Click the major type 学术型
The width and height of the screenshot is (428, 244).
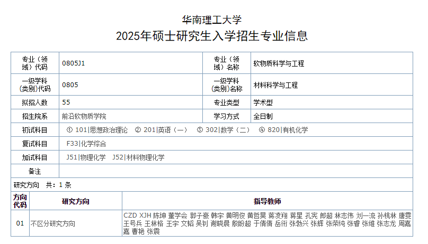coord(263,102)
